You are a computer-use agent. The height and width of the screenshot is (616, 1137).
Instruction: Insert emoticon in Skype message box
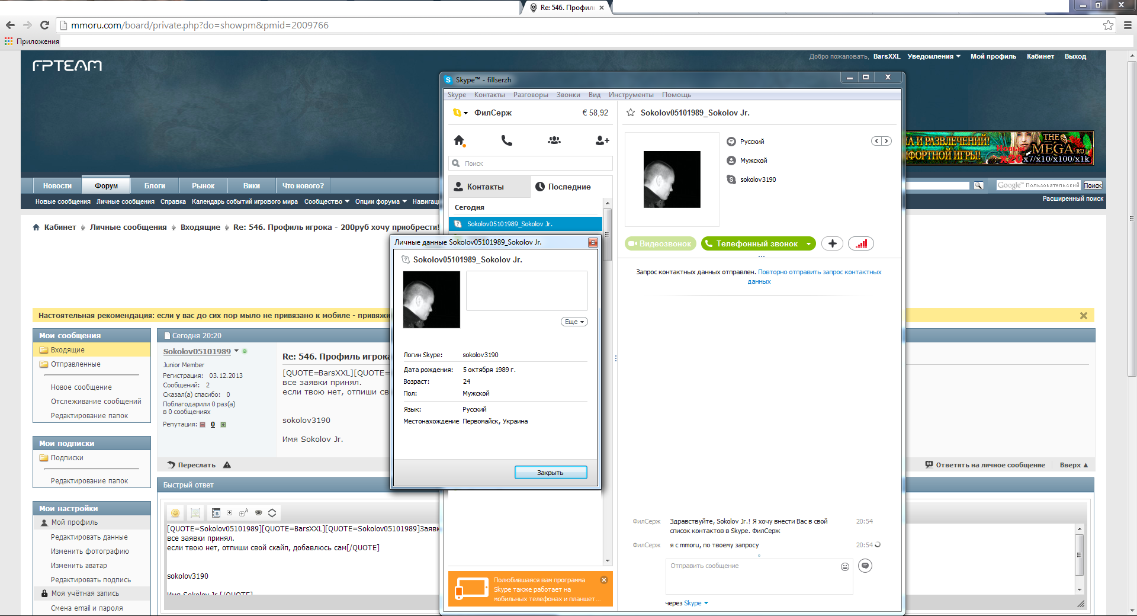click(845, 567)
